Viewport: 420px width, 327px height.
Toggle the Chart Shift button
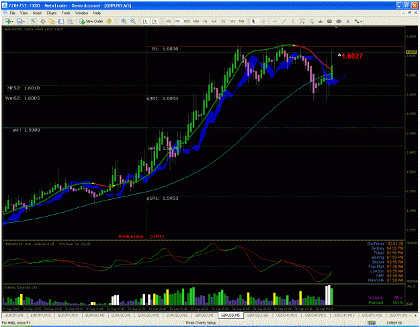(155, 21)
